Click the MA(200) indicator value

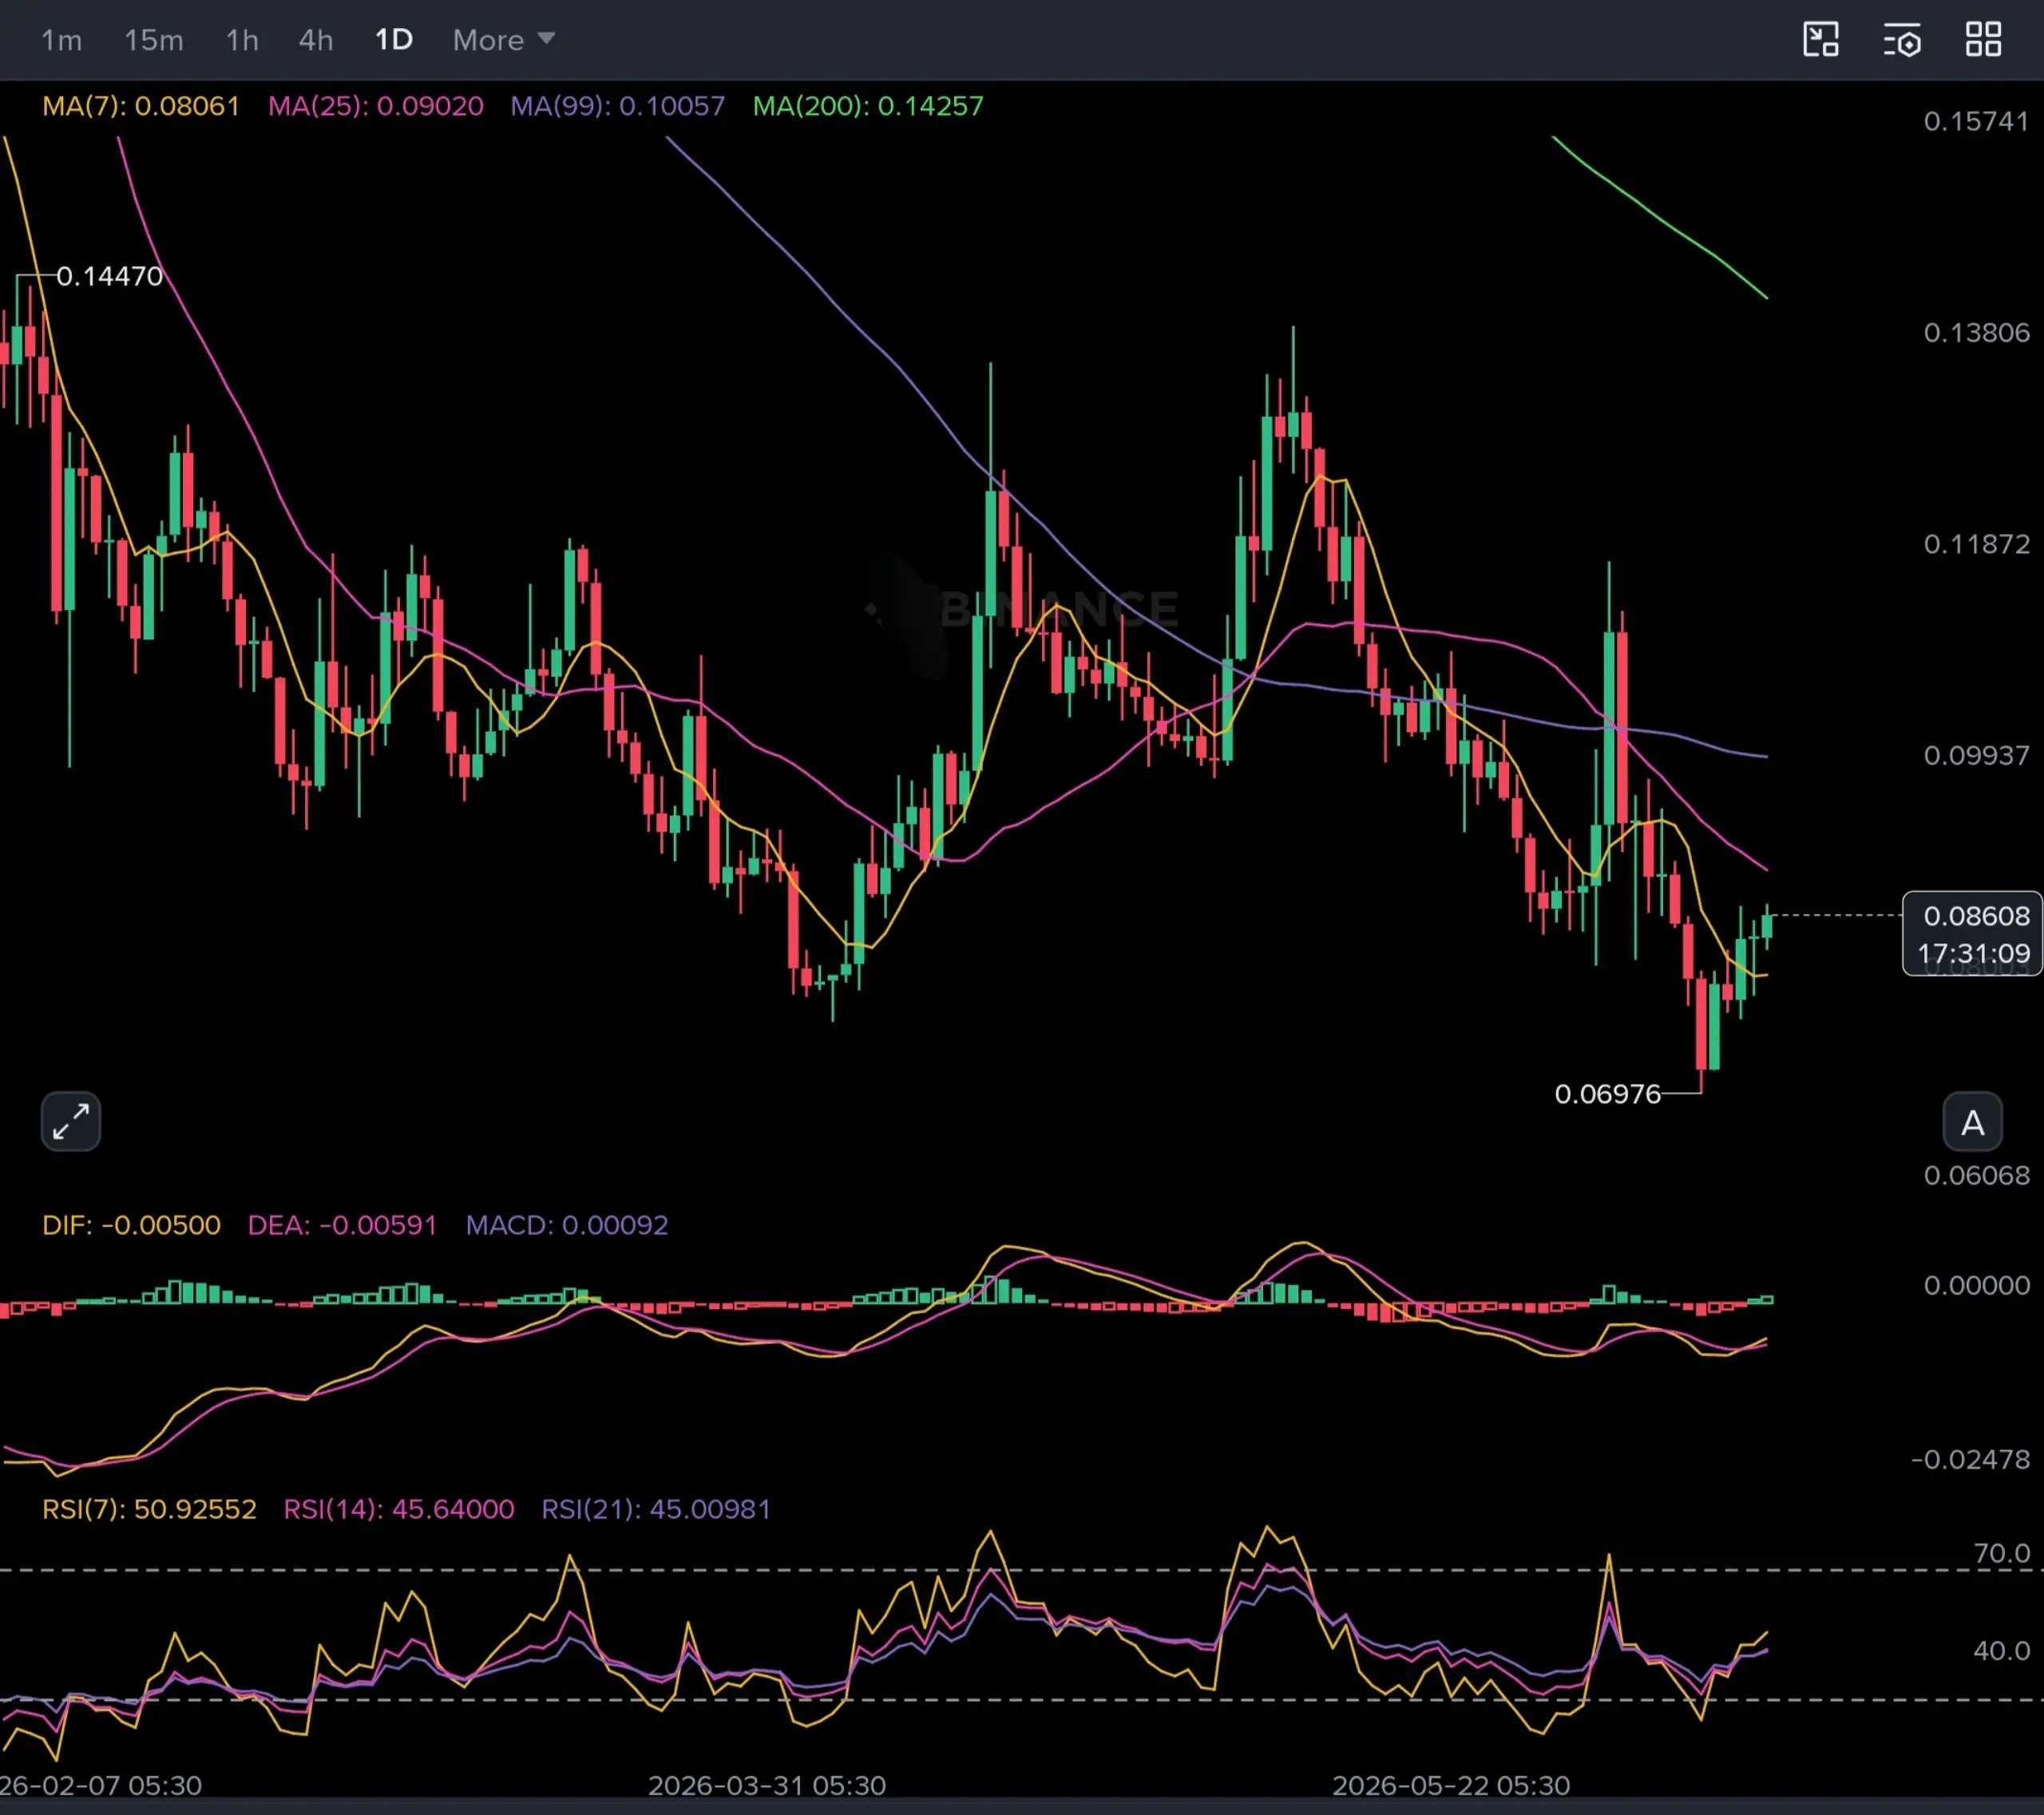(x=868, y=106)
